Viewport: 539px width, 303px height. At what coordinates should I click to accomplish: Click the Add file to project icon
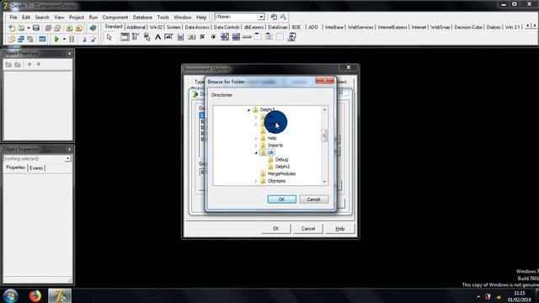pyautogui.click(x=69, y=28)
